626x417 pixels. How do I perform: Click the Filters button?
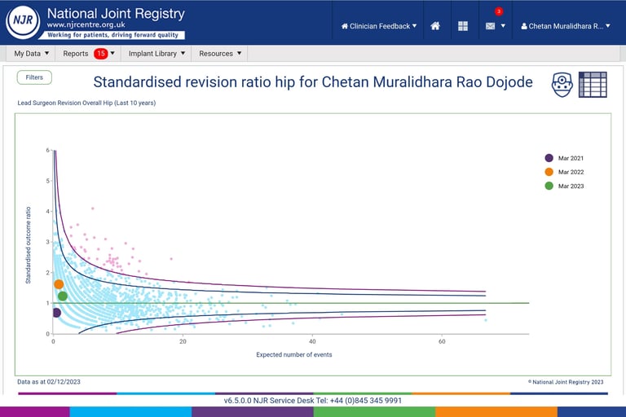coord(34,77)
